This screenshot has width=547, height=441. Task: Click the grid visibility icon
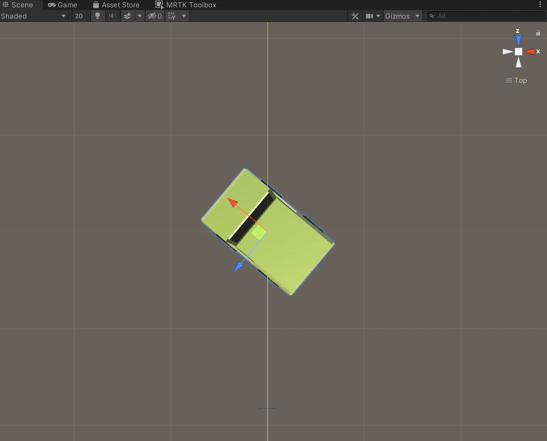[x=171, y=16]
